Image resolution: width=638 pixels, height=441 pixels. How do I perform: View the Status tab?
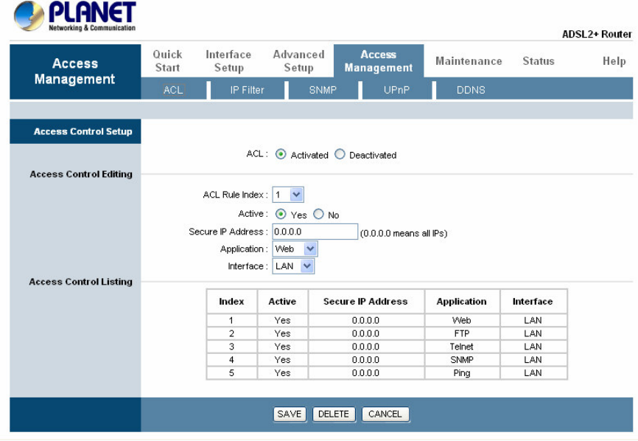pyautogui.click(x=539, y=61)
